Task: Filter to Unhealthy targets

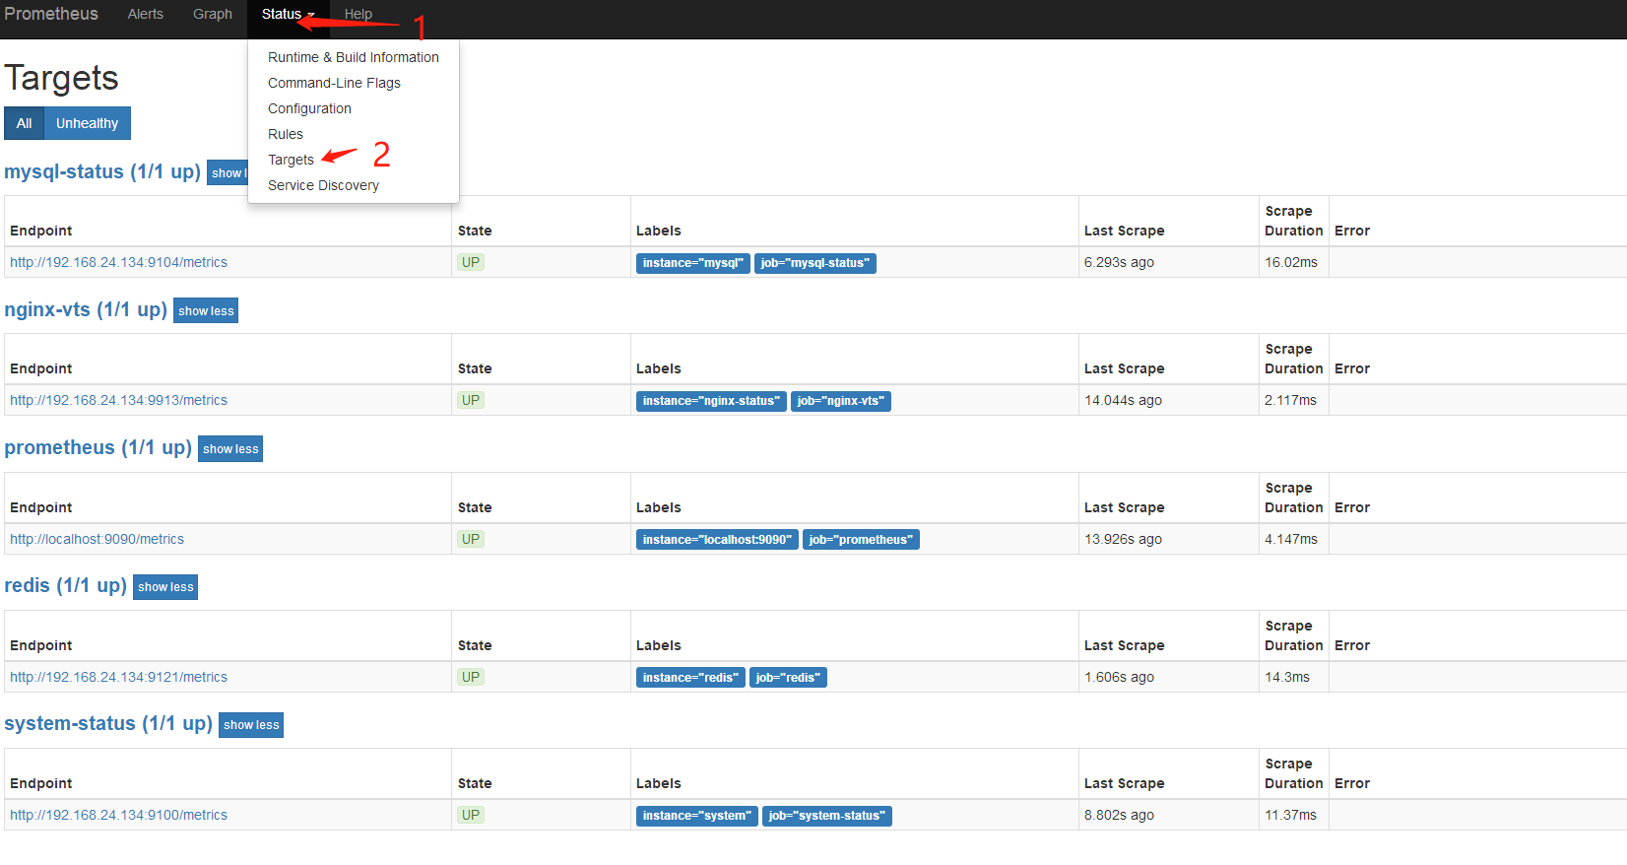Action: tap(87, 123)
